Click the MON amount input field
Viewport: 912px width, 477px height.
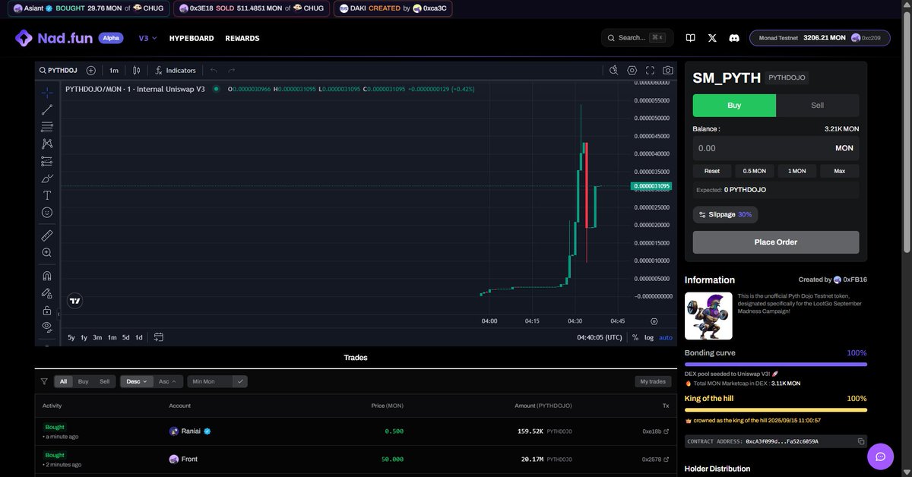(x=776, y=148)
